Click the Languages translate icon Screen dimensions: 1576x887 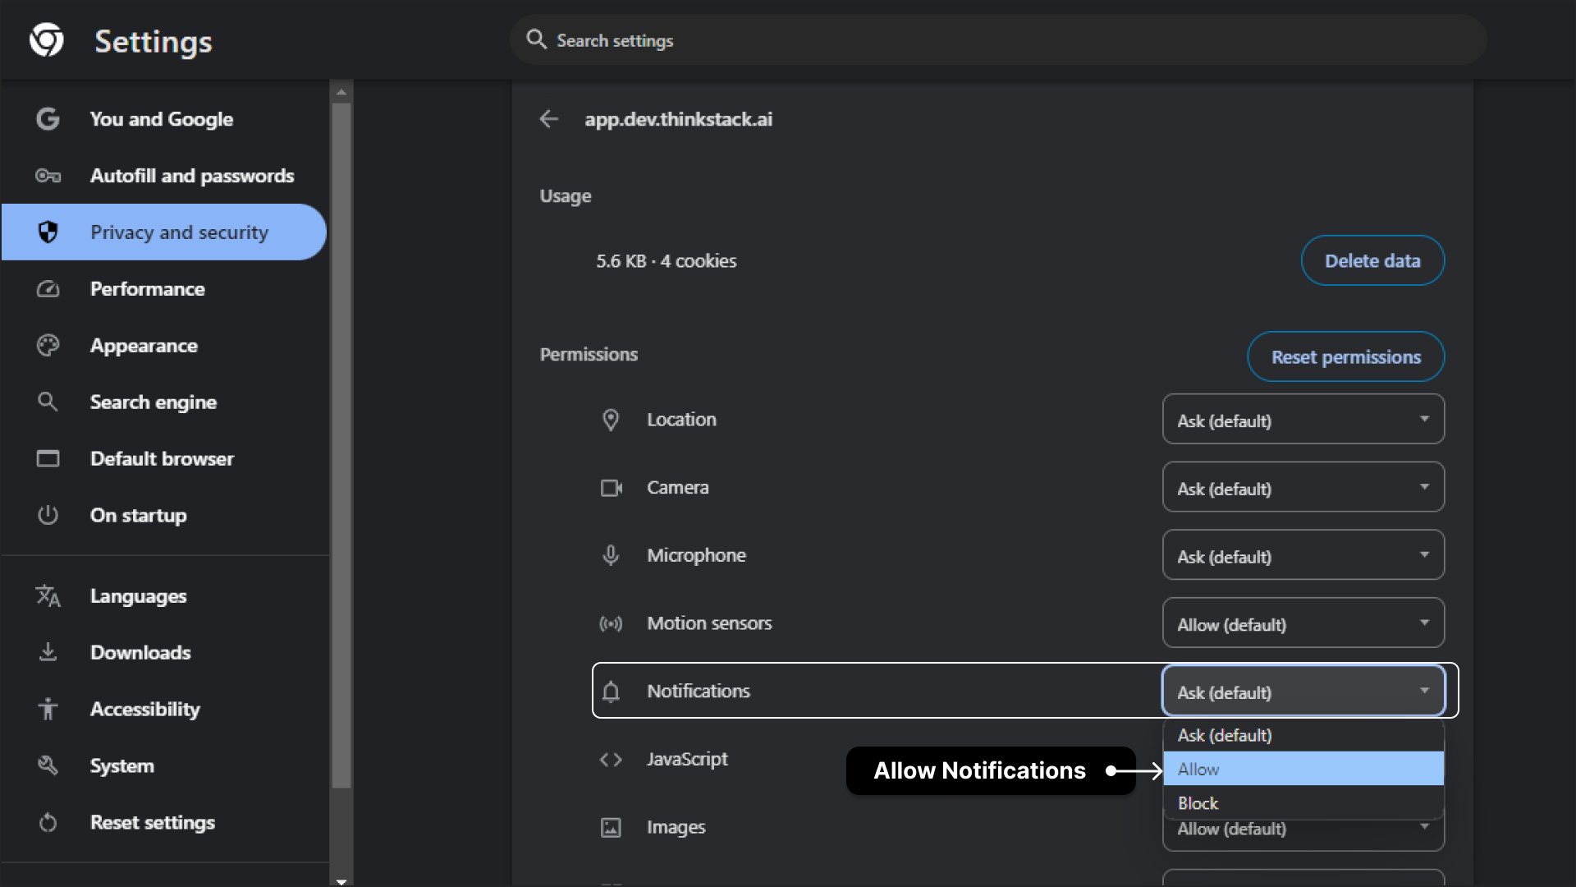pos(48,595)
